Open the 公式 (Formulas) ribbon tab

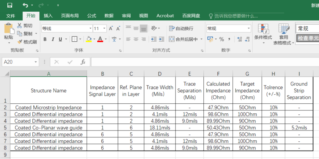tap(91, 16)
